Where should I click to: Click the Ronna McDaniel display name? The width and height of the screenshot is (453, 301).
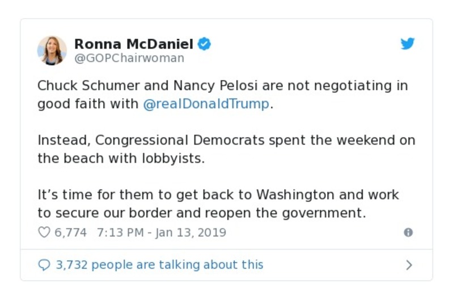tap(134, 44)
